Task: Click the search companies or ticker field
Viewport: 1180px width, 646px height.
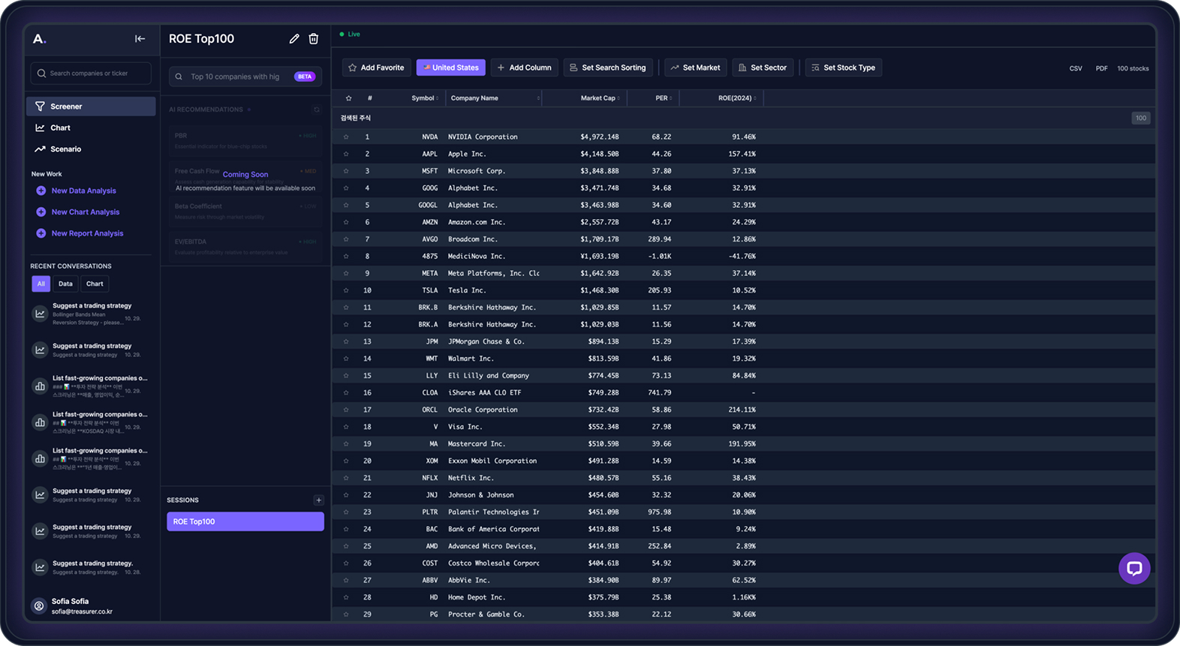Action: (x=91, y=74)
